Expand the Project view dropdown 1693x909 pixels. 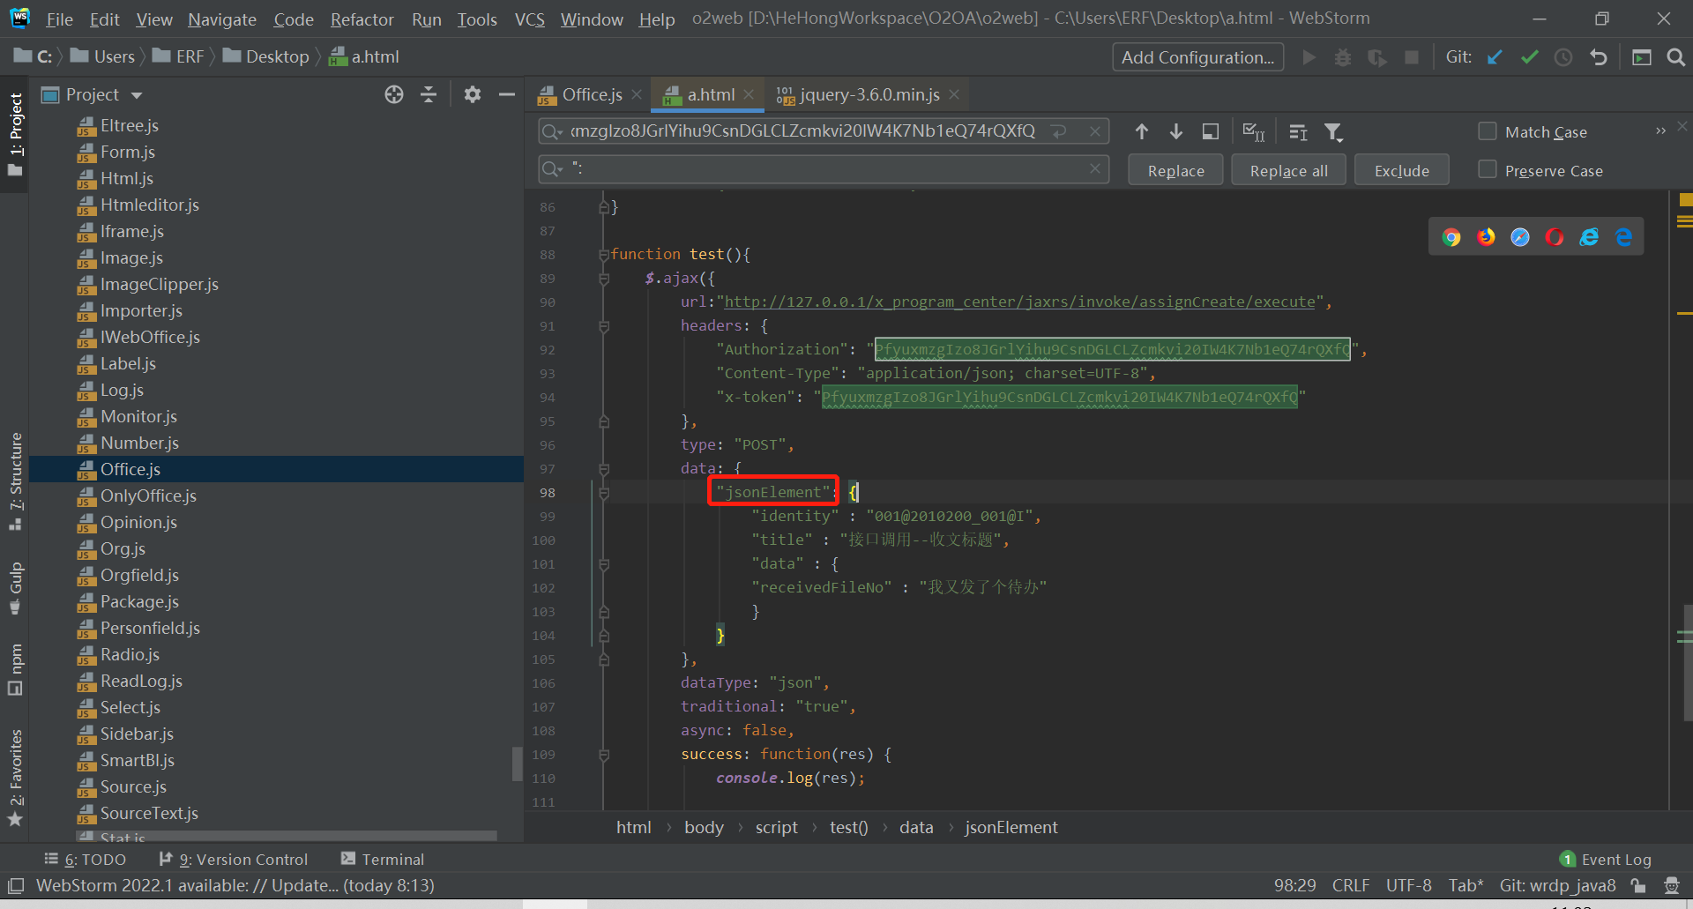[x=137, y=95]
